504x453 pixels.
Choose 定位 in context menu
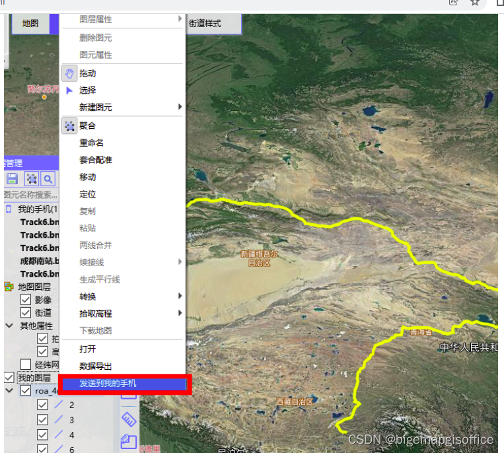[x=122, y=194]
